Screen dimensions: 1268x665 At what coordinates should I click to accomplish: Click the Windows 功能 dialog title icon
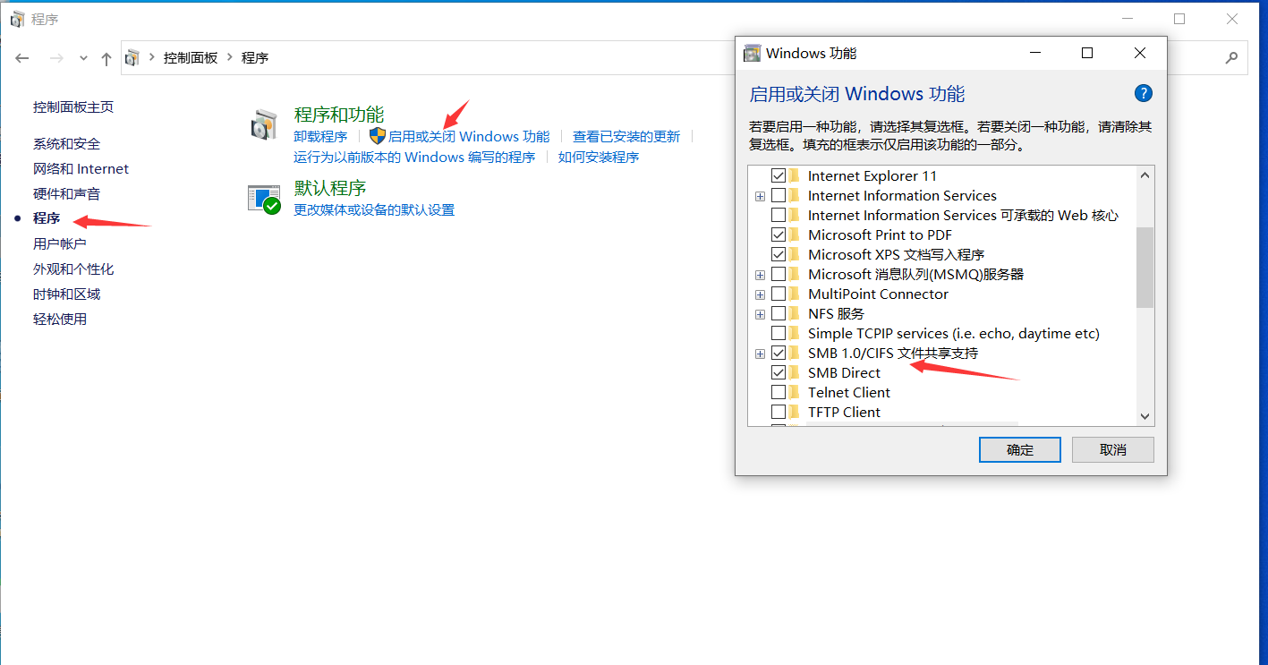[x=753, y=53]
